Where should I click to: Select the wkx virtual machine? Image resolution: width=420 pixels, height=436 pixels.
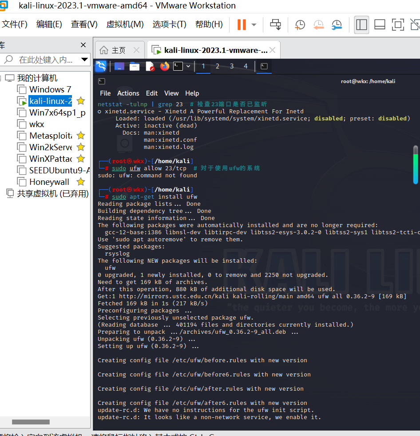pos(37,124)
